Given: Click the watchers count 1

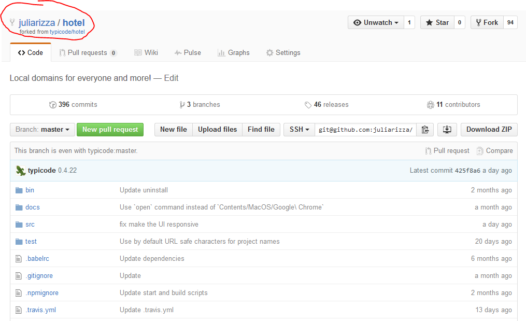Looking at the screenshot, I should tap(409, 22).
